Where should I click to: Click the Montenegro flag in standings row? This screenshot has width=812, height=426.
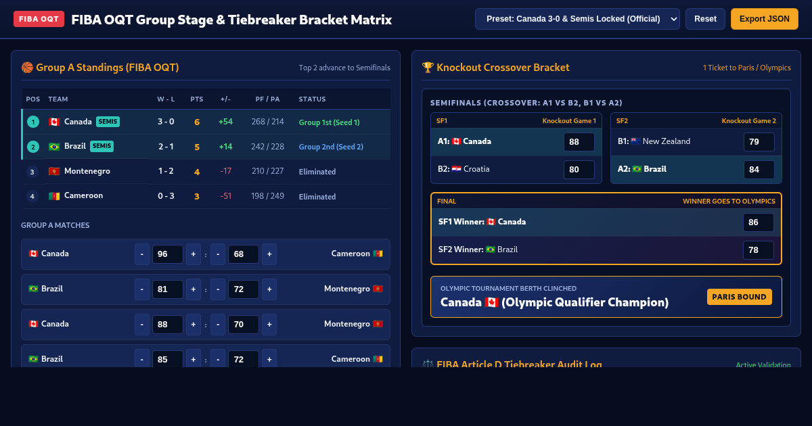click(x=54, y=171)
